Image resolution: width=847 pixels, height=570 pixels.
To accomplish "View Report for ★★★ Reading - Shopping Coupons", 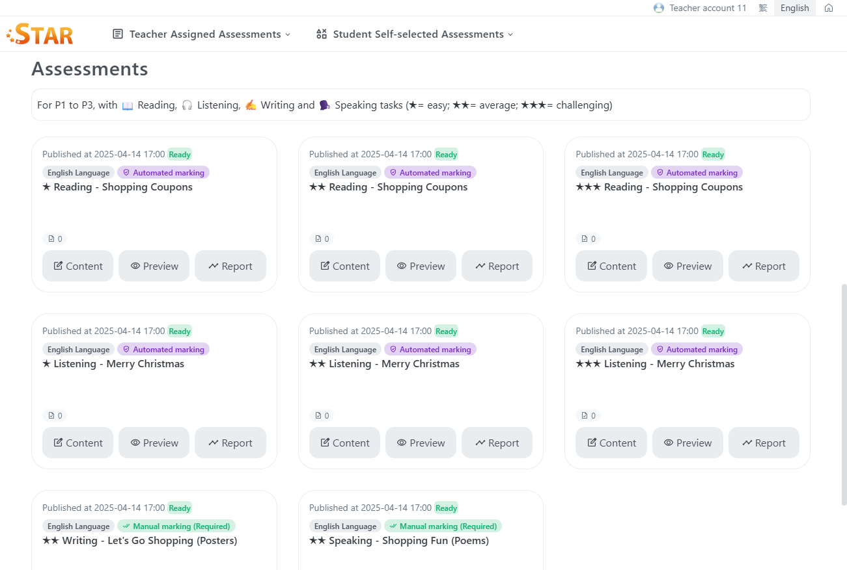I will 763,266.
